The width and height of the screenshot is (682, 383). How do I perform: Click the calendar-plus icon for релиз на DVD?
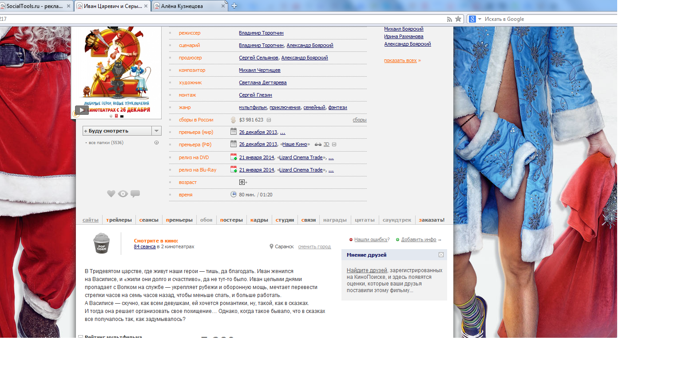[234, 156]
